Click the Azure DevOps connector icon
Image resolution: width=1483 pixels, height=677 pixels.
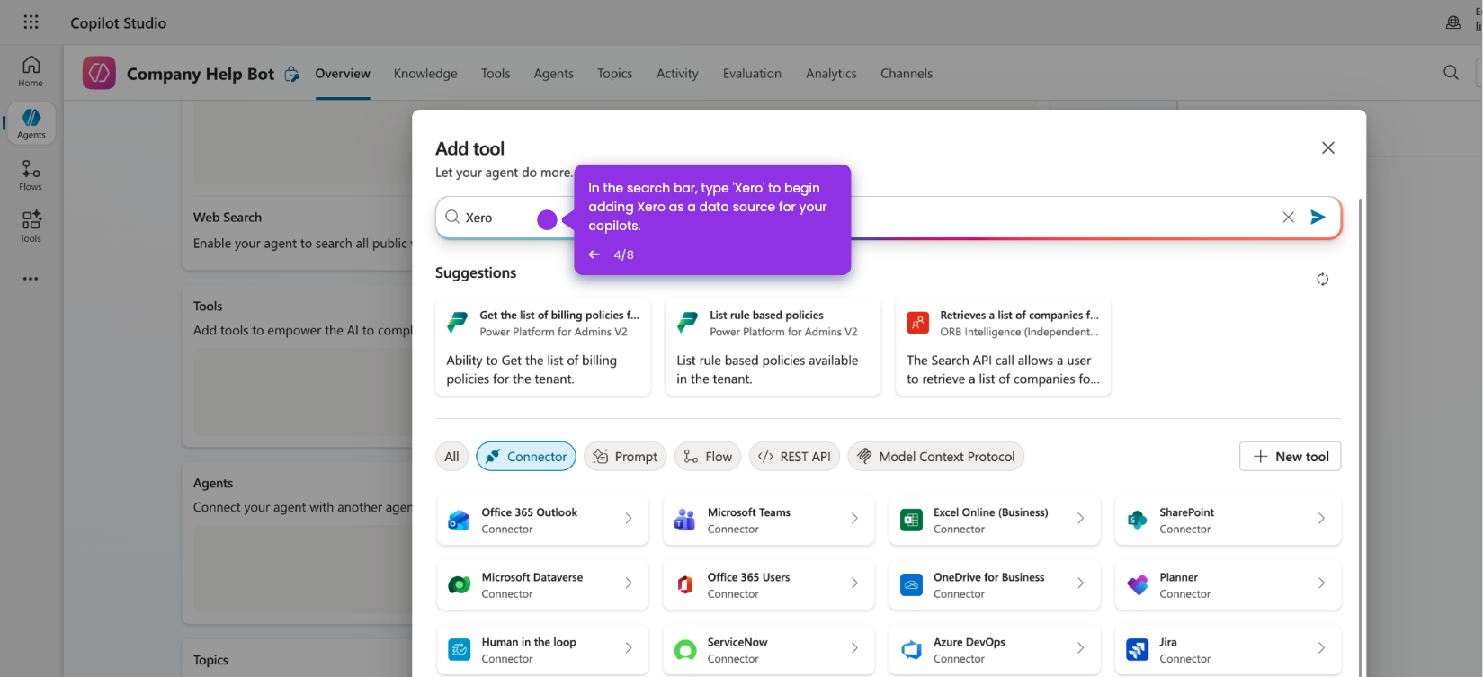pos(911,649)
